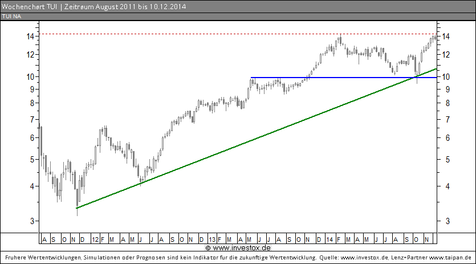Click the first 'A' month label for August 2011
This screenshot has width=476, height=264.
(44, 239)
